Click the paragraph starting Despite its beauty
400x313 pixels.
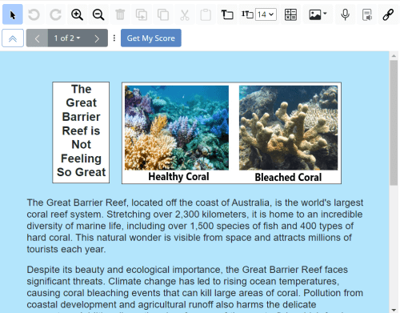point(194,288)
